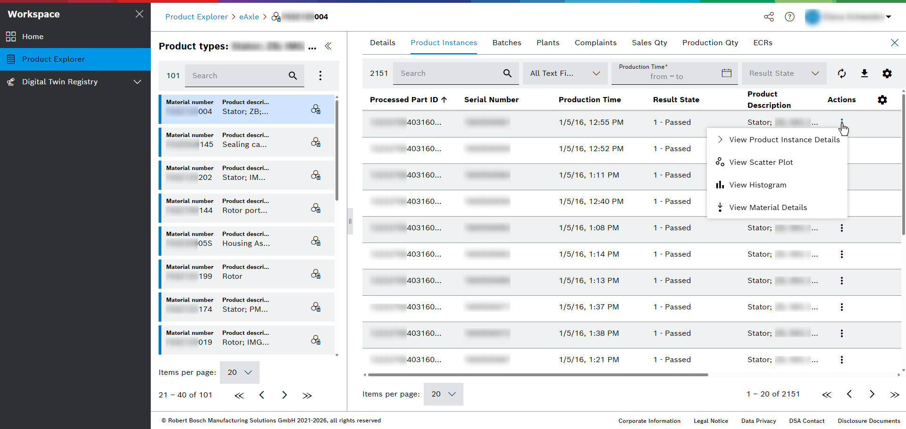This screenshot has height=429, width=906.
Task: Click search magnifier in product types panel
Action: tap(293, 76)
